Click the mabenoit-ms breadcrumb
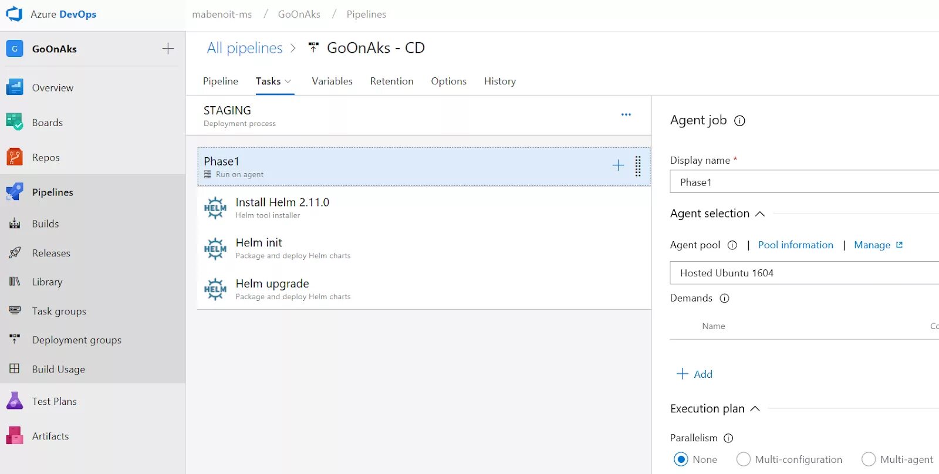Screen dimensions: 939x474 coord(222,14)
